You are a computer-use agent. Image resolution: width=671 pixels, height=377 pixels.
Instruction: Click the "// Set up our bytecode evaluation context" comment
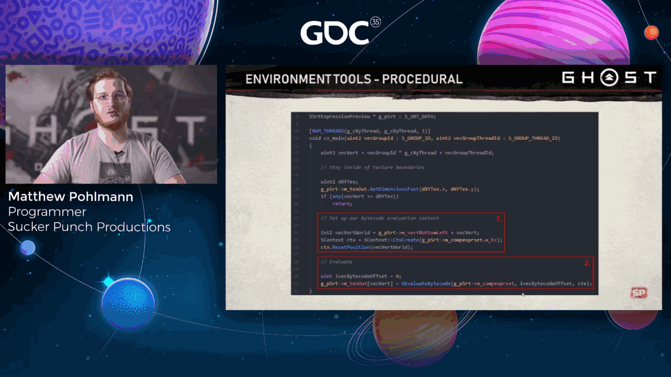pos(380,218)
